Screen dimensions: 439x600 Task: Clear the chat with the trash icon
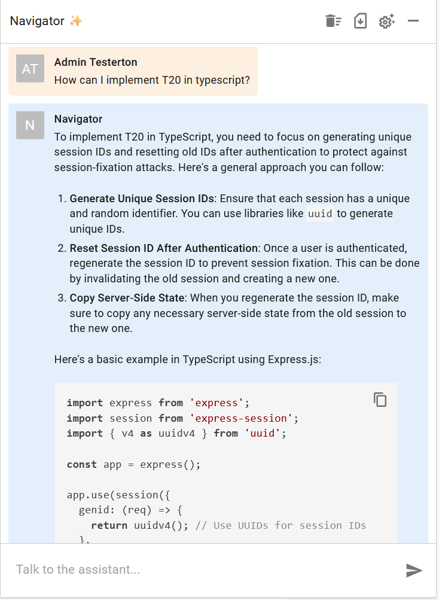pos(333,21)
